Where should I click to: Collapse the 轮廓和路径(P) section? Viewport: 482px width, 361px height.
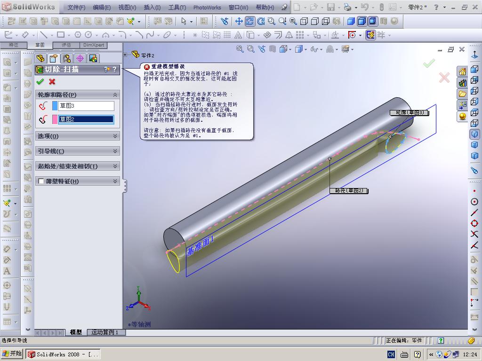(115, 94)
